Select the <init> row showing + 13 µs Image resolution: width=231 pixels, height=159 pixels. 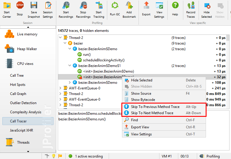point(142,71)
